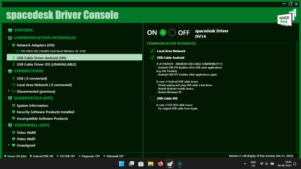Uncheck Local Area Network checkbox

152,51
